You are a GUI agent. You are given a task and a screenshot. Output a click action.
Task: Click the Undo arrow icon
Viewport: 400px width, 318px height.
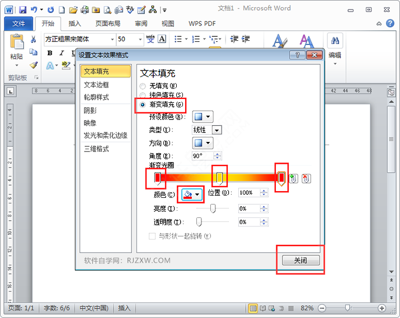click(34, 10)
